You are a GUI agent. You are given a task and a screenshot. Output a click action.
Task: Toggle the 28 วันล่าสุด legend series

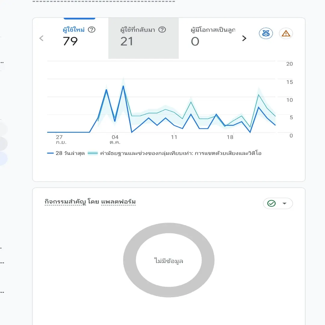pyautogui.click(x=66, y=153)
